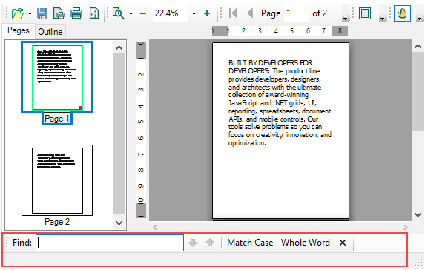The height and width of the screenshot is (270, 425).
Task: Click inside the Find text box
Action: [110, 243]
